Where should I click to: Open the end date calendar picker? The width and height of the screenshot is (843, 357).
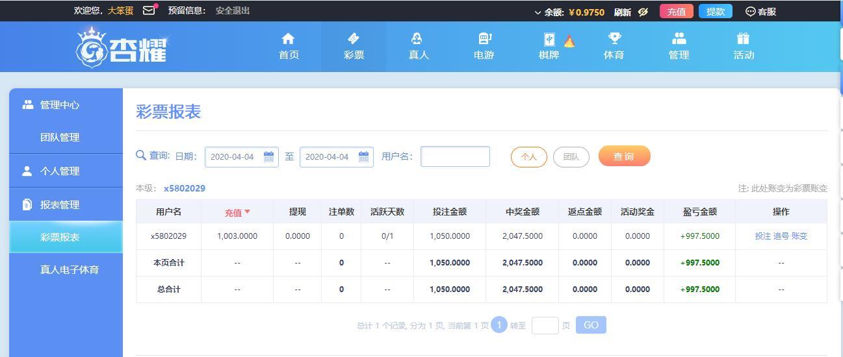click(x=364, y=156)
